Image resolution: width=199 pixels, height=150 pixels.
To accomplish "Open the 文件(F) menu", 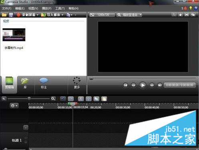I will click(x=7, y=8).
